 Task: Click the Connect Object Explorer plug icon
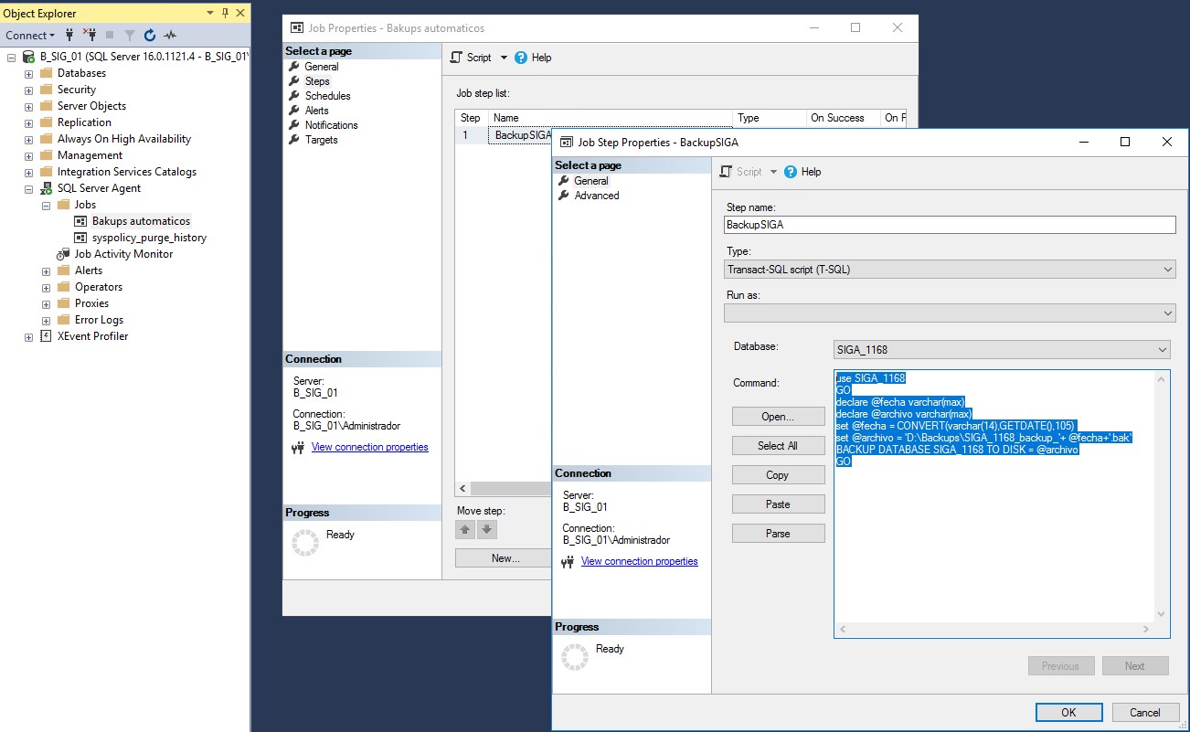tap(69, 35)
